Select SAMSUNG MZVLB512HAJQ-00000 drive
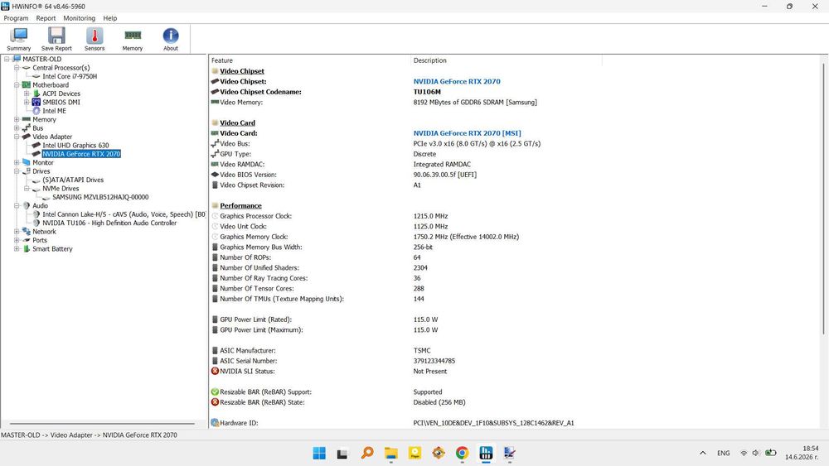The image size is (829, 466). pyautogui.click(x=100, y=197)
